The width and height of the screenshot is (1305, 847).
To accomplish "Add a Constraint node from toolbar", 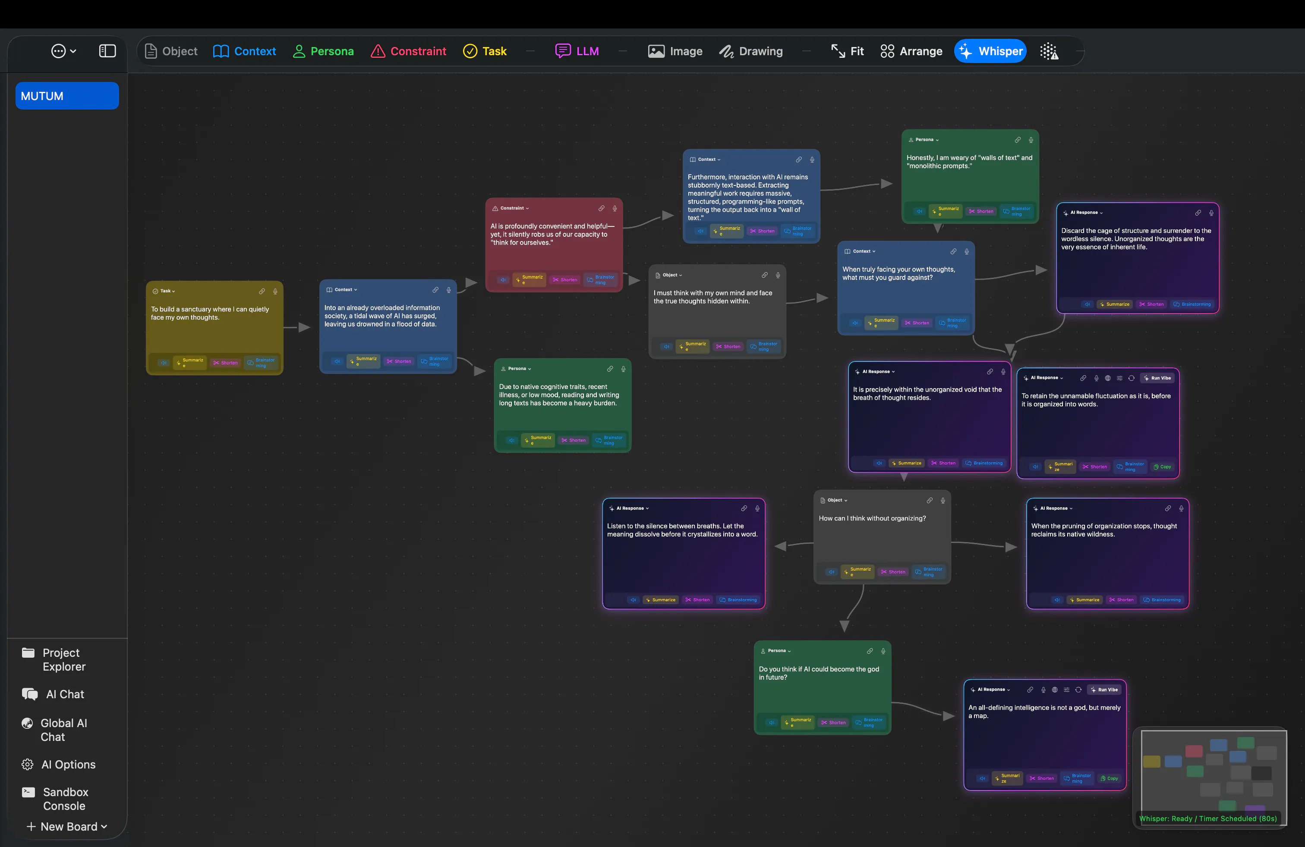I will [x=409, y=51].
